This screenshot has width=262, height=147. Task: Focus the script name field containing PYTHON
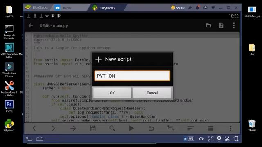coord(132,76)
